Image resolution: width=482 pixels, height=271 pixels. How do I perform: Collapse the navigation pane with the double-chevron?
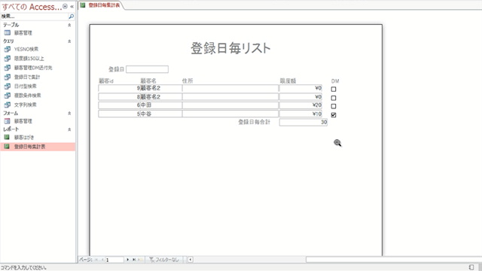72,7
